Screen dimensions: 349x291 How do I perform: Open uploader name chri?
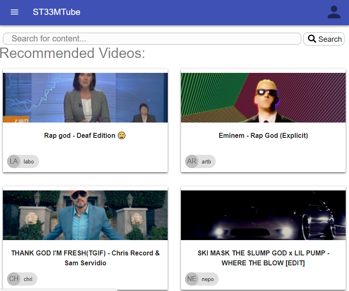[28, 279]
